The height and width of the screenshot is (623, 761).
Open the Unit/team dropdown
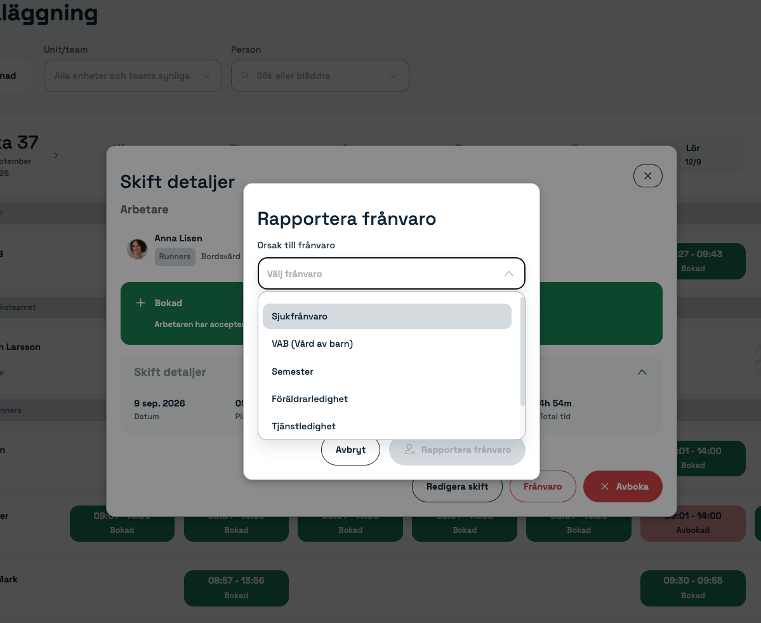point(133,76)
